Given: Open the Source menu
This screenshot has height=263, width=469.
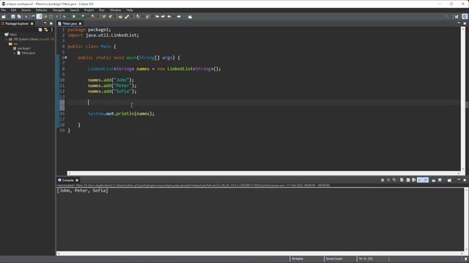Looking at the screenshot, I should point(26,10).
